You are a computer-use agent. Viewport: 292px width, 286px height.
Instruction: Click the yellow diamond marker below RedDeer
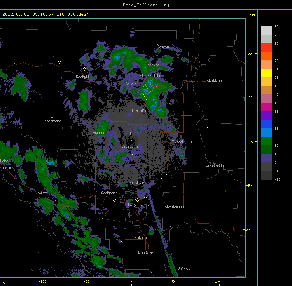coord(144,95)
